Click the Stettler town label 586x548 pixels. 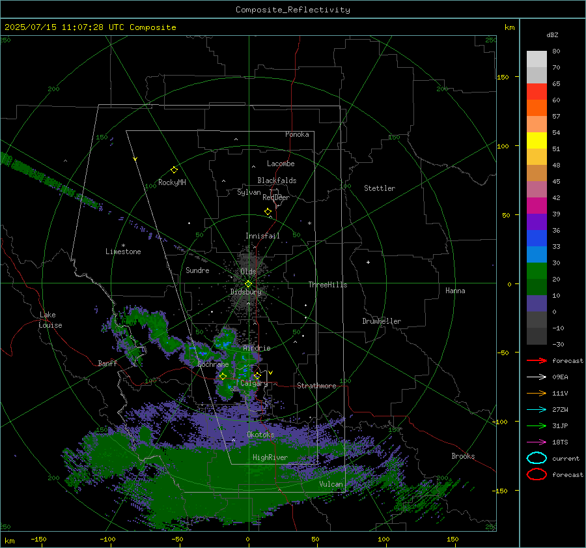tap(380, 188)
